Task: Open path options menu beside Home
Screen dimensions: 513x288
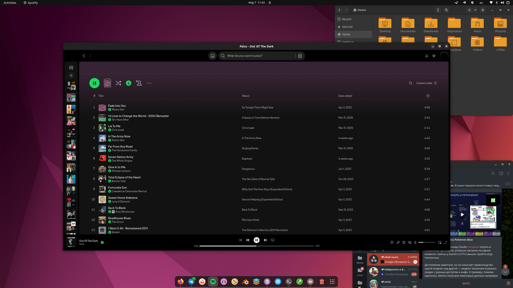Action: 438,10
